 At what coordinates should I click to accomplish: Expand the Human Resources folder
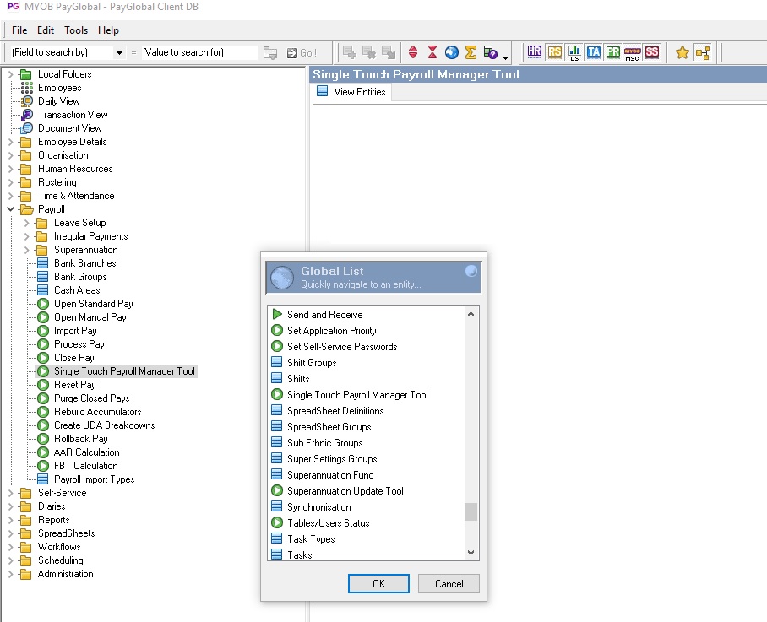[11, 169]
